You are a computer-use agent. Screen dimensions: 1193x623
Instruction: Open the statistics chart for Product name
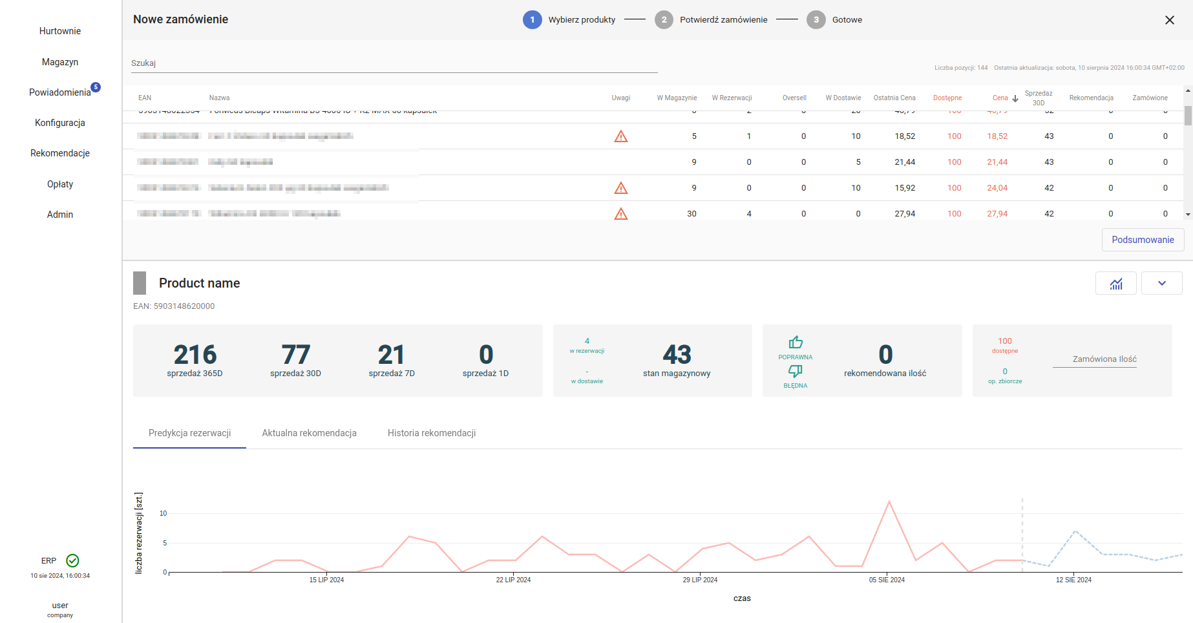click(x=1115, y=283)
